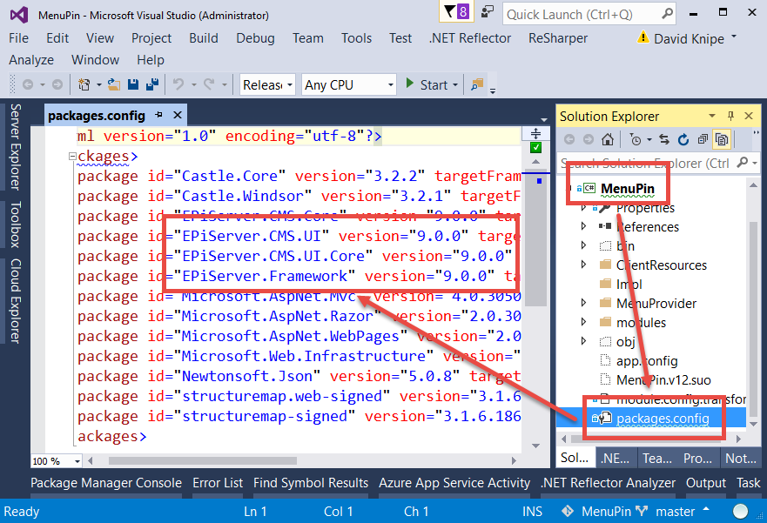The height and width of the screenshot is (523, 767).
Task: Sync with Active Document in Solution Explorer
Action: (x=665, y=139)
